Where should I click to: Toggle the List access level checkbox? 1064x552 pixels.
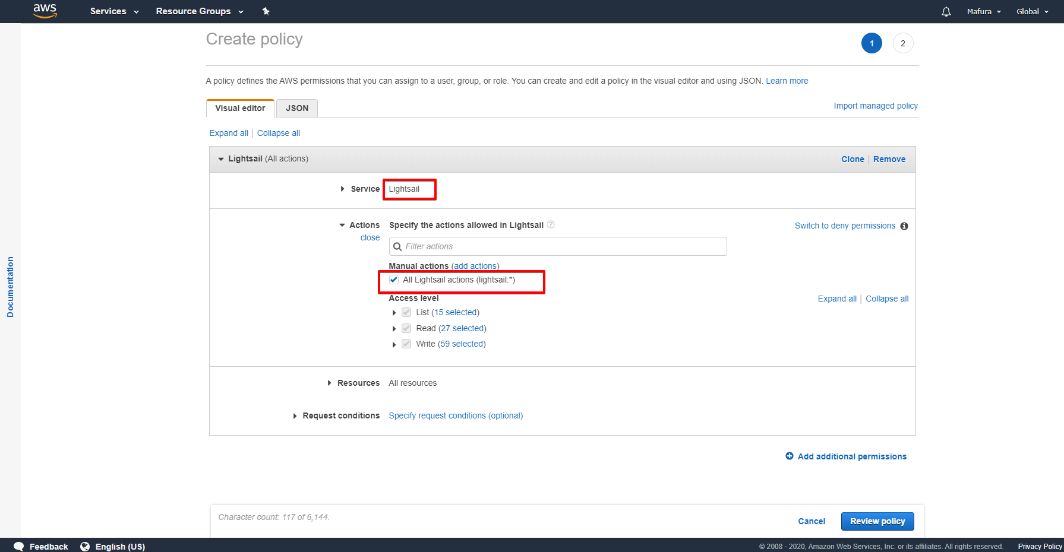406,312
